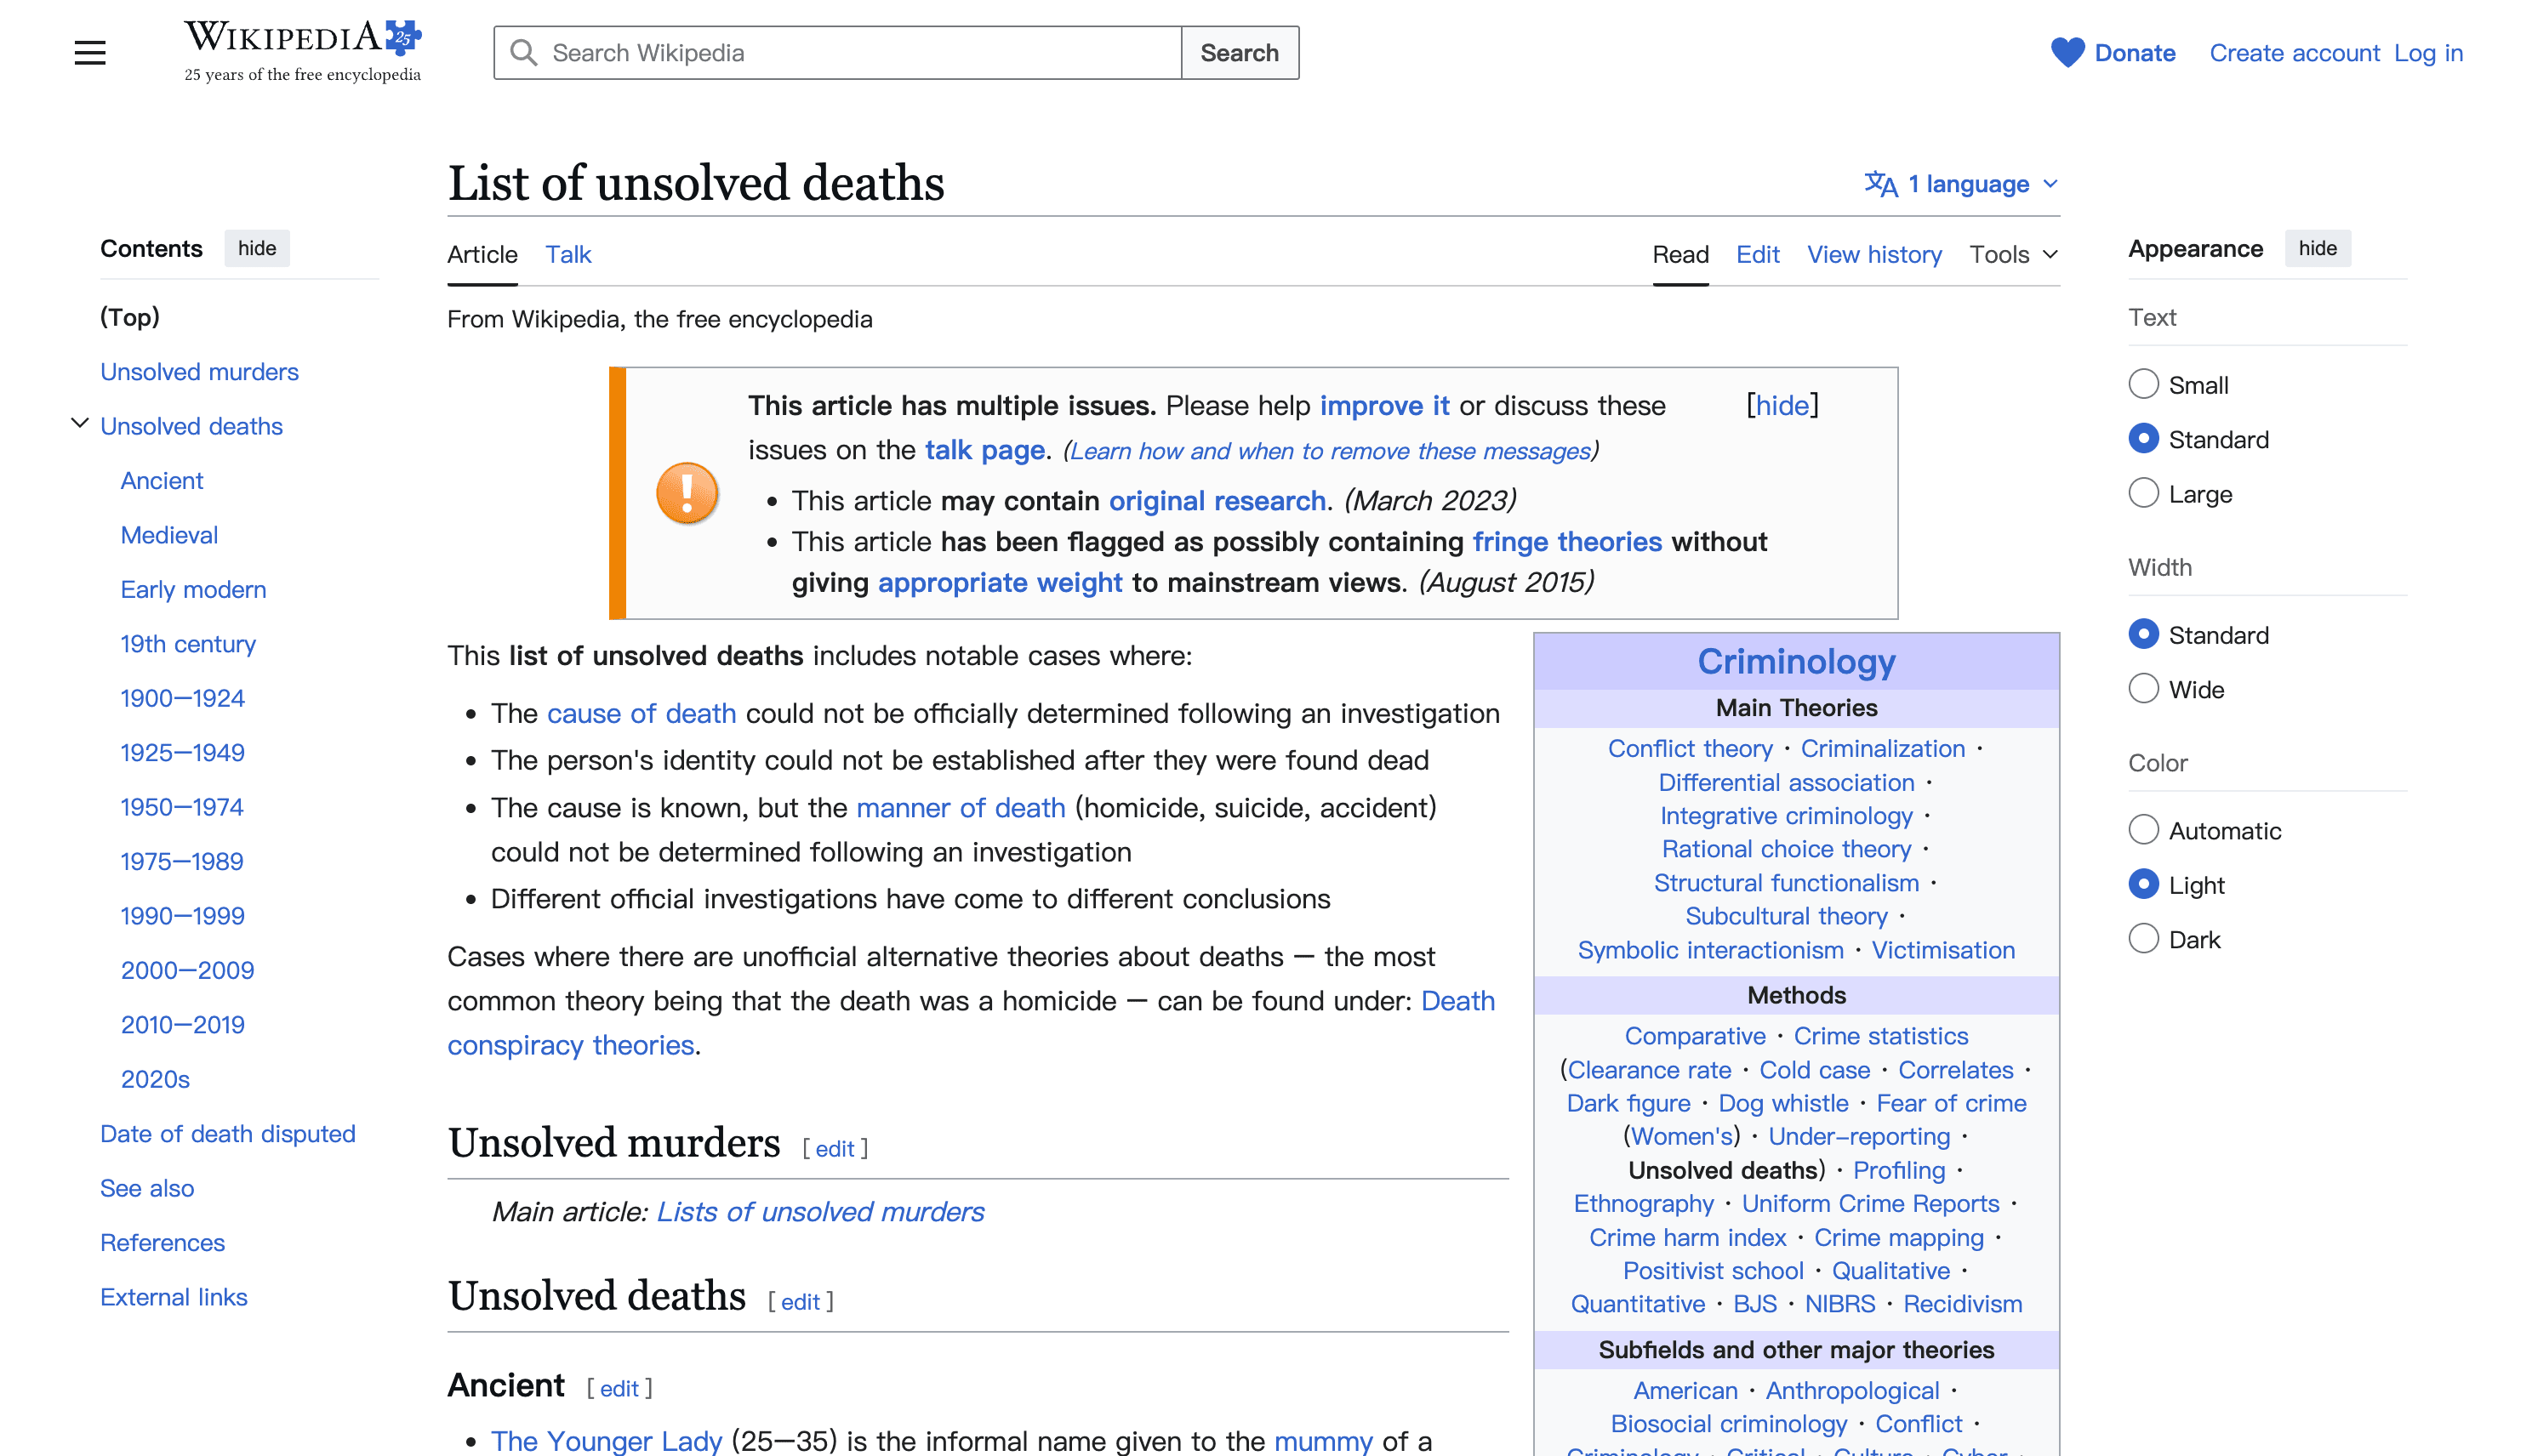Collapse the Unsolved deaths contents section
The image size is (2532, 1456).
tap(80, 424)
